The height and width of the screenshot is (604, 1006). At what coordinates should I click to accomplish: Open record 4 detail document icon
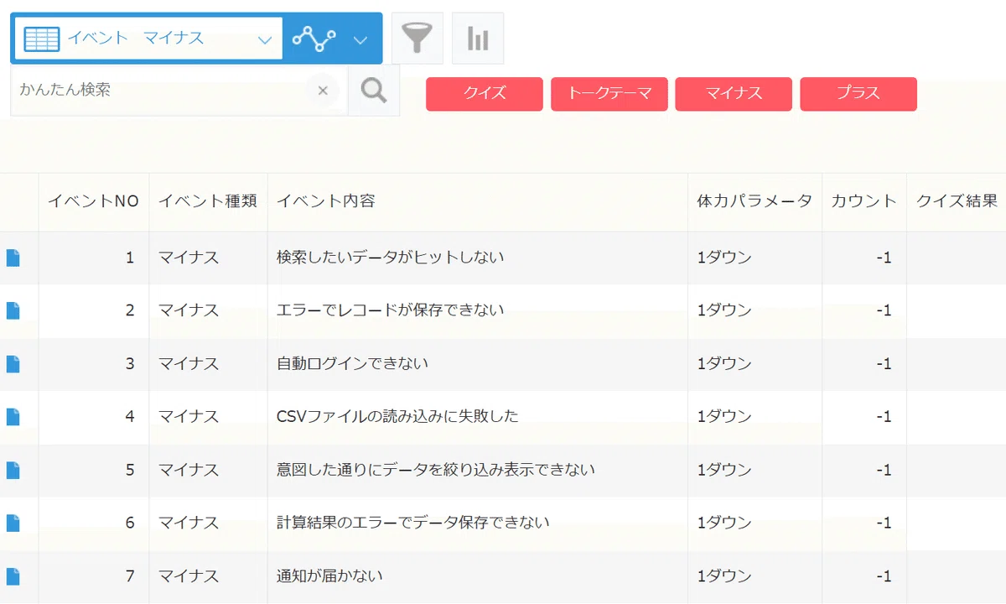13,417
